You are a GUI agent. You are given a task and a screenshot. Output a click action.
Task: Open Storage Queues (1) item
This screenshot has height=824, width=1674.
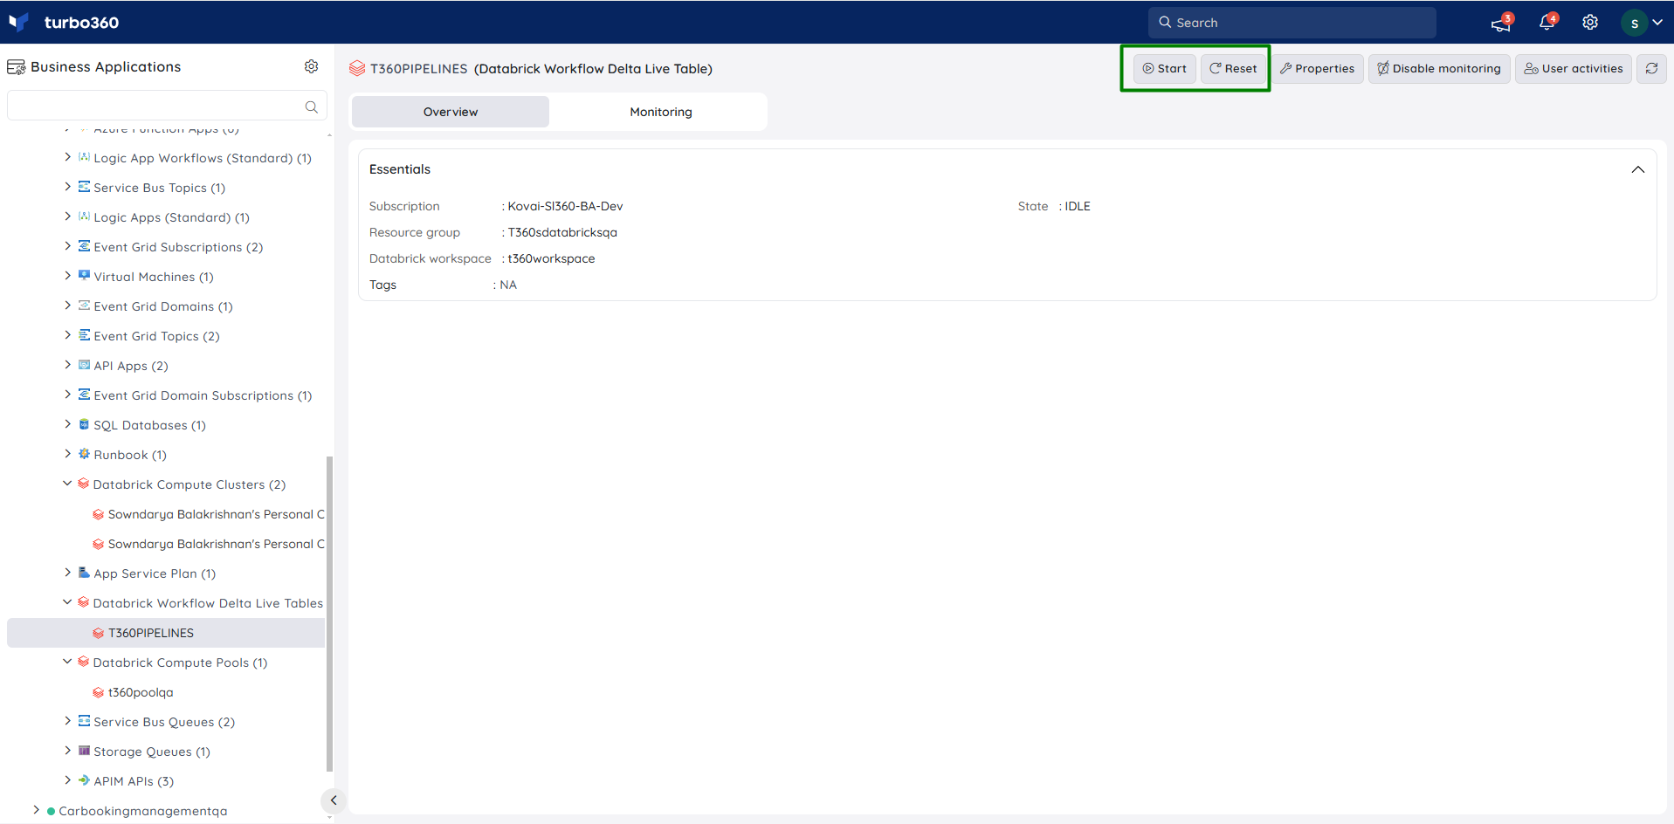[x=152, y=752]
